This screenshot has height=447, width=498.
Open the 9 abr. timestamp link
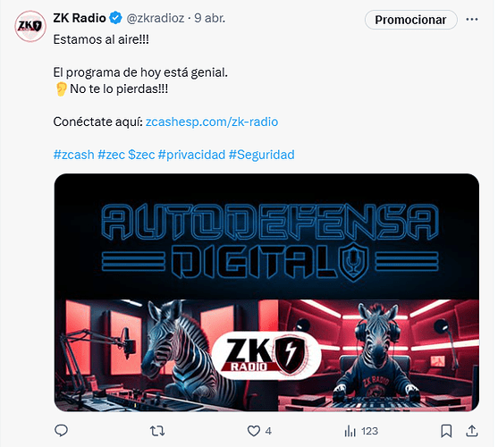pyautogui.click(x=209, y=18)
